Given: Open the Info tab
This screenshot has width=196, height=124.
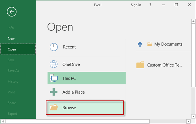Looking at the screenshot, I should [11, 28].
